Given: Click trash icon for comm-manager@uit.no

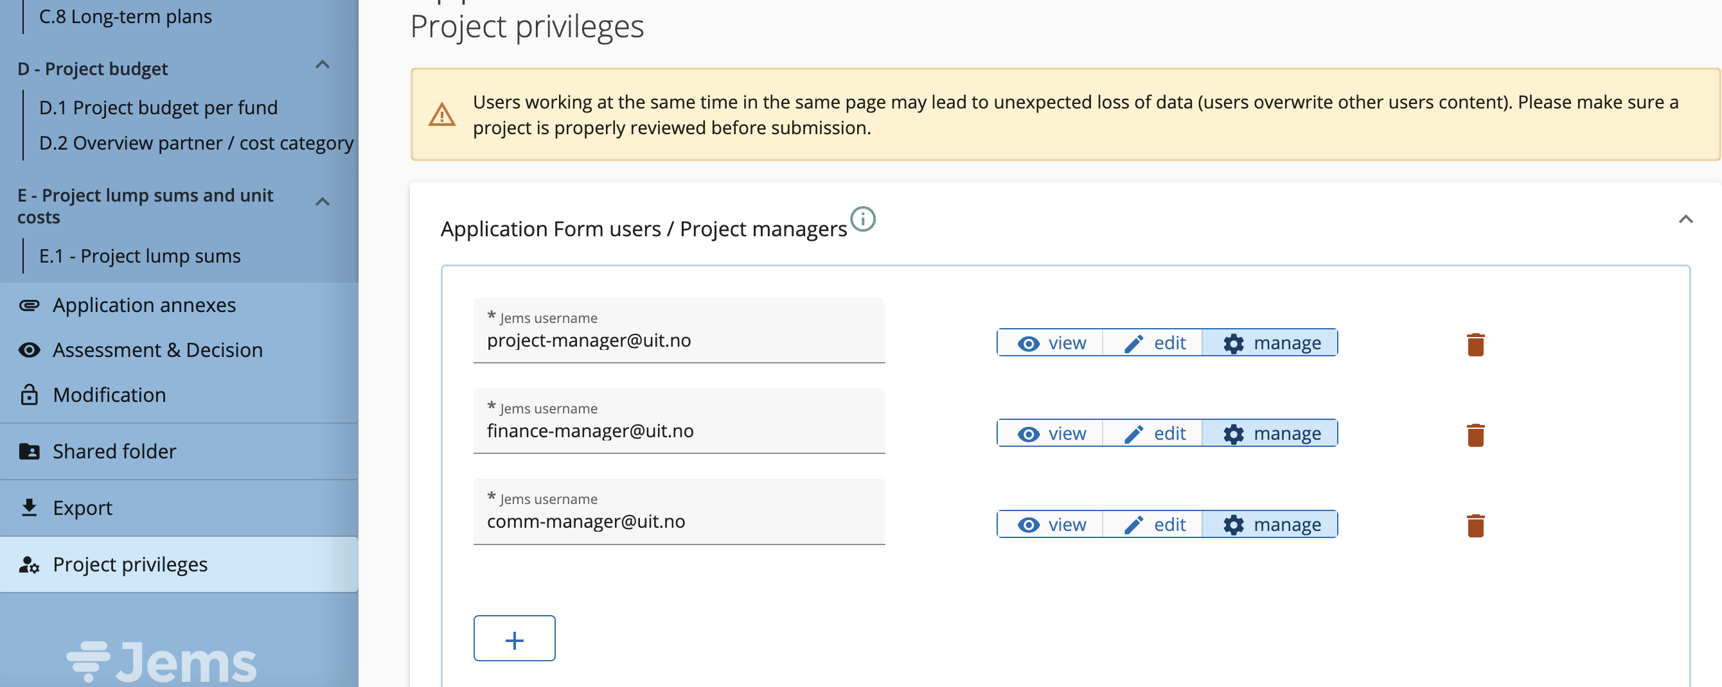Looking at the screenshot, I should [x=1475, y=525].
